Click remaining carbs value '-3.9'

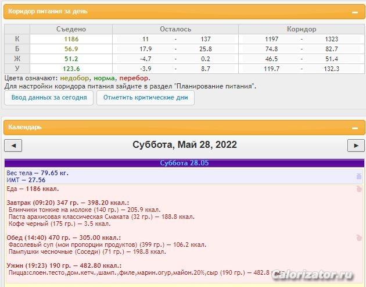pos(146,69)
